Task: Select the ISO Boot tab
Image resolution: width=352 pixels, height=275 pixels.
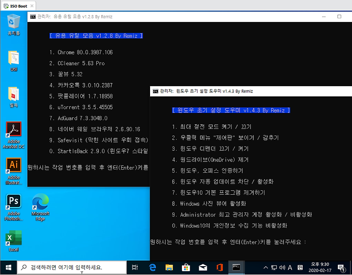Action: tap(19, 6)
